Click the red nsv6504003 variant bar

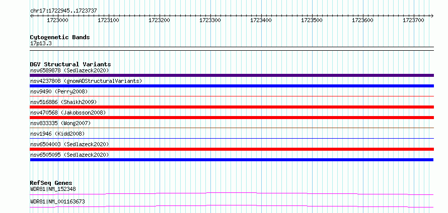232,149
